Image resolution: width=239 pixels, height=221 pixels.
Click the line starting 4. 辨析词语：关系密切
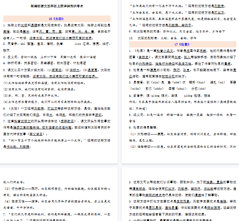(45, 63)
